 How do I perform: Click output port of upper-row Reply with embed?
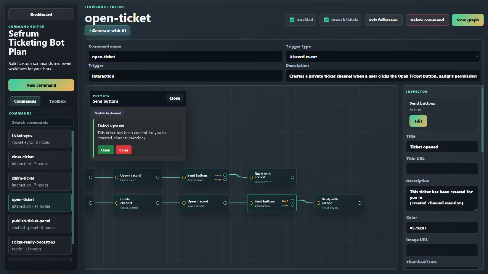pyautogui.click(x=292, y=177)
